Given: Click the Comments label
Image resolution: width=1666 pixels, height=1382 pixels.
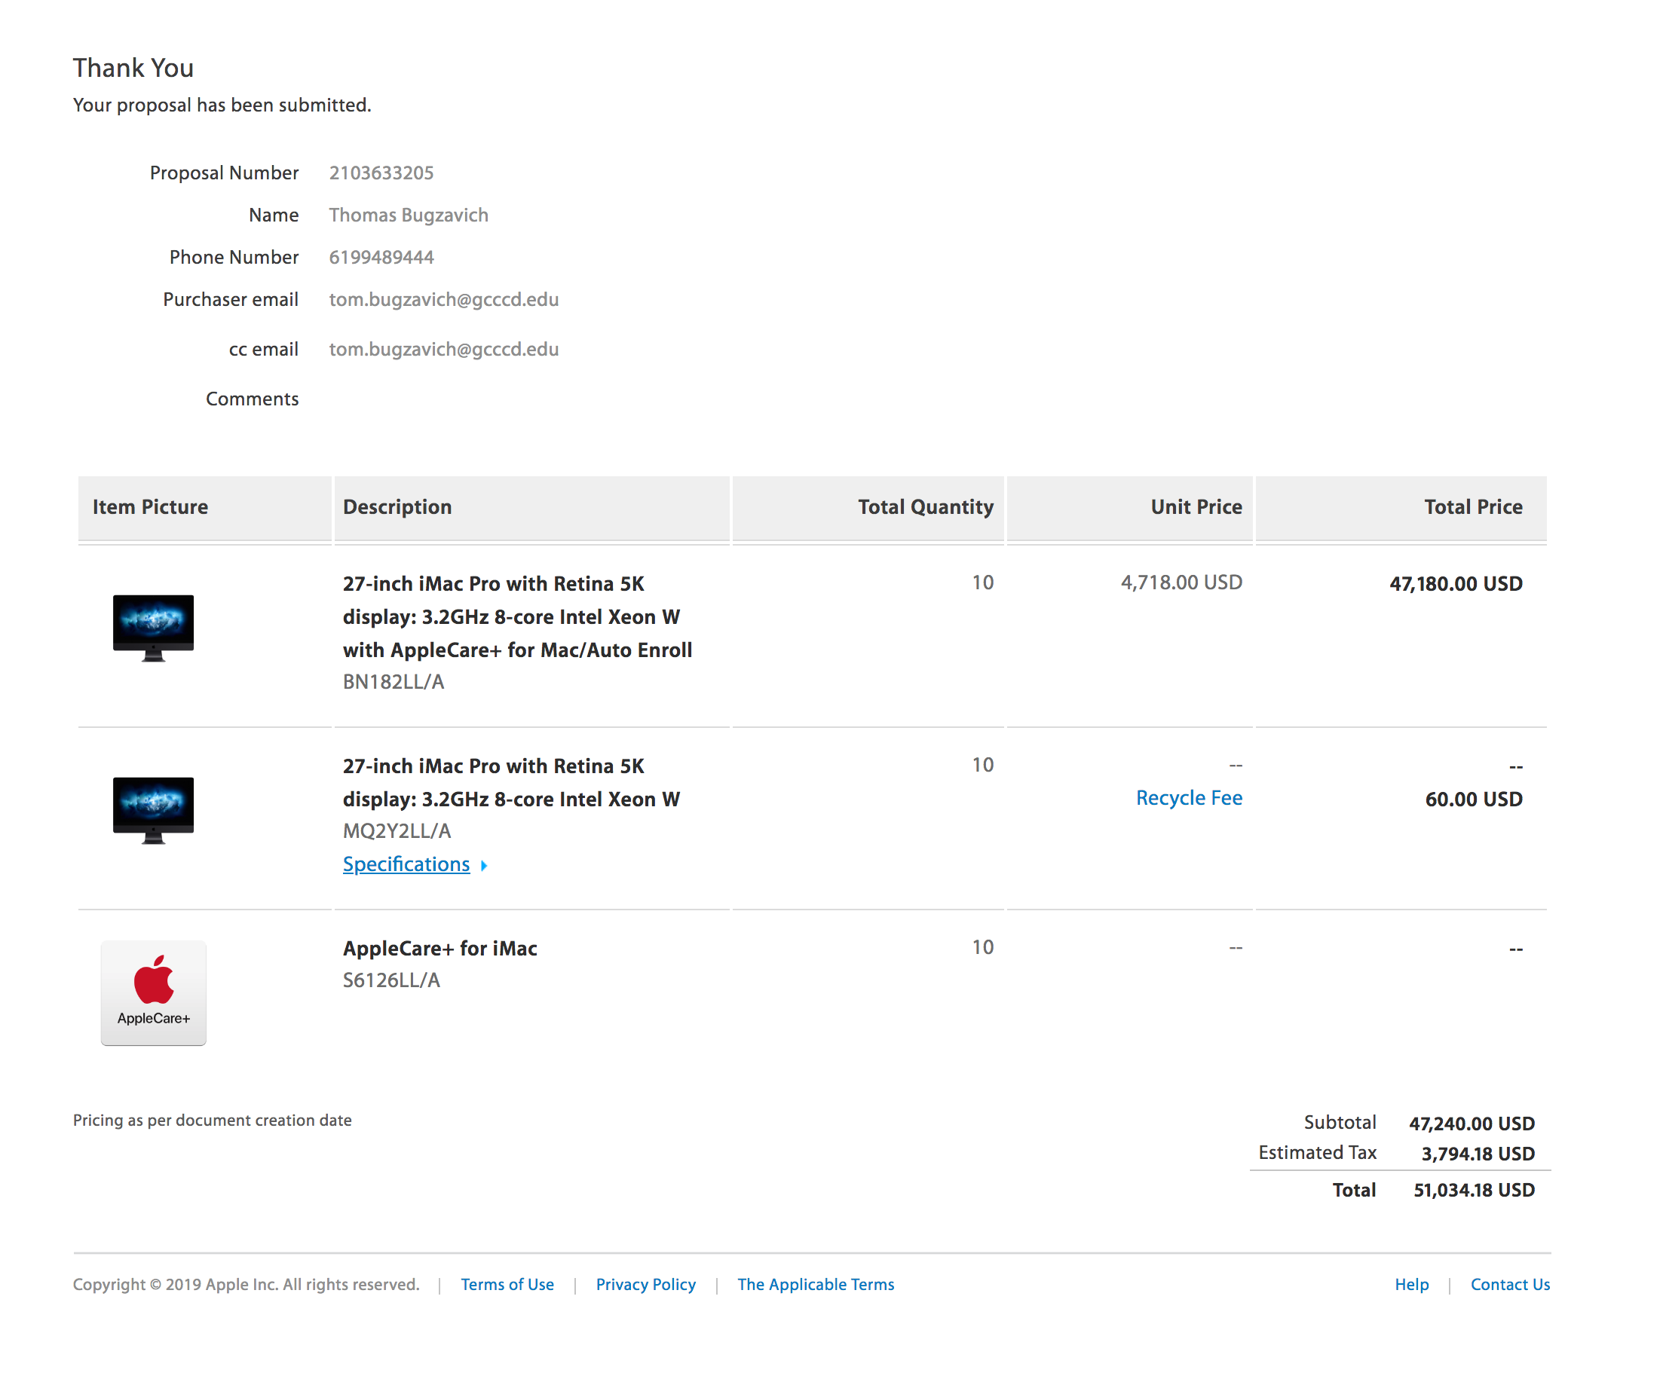Looking at the screenshot, I should click(253, 399).
